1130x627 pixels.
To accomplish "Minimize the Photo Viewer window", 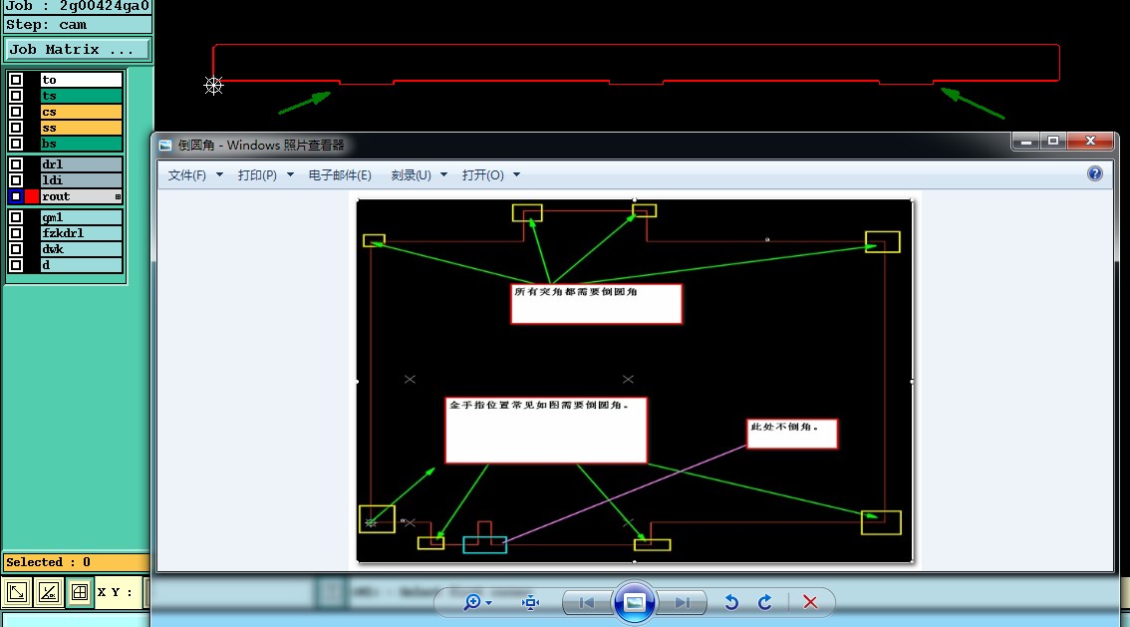I will (x=1025, y=142).
